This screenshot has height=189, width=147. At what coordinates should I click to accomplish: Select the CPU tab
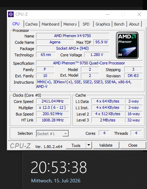point(16,24)
